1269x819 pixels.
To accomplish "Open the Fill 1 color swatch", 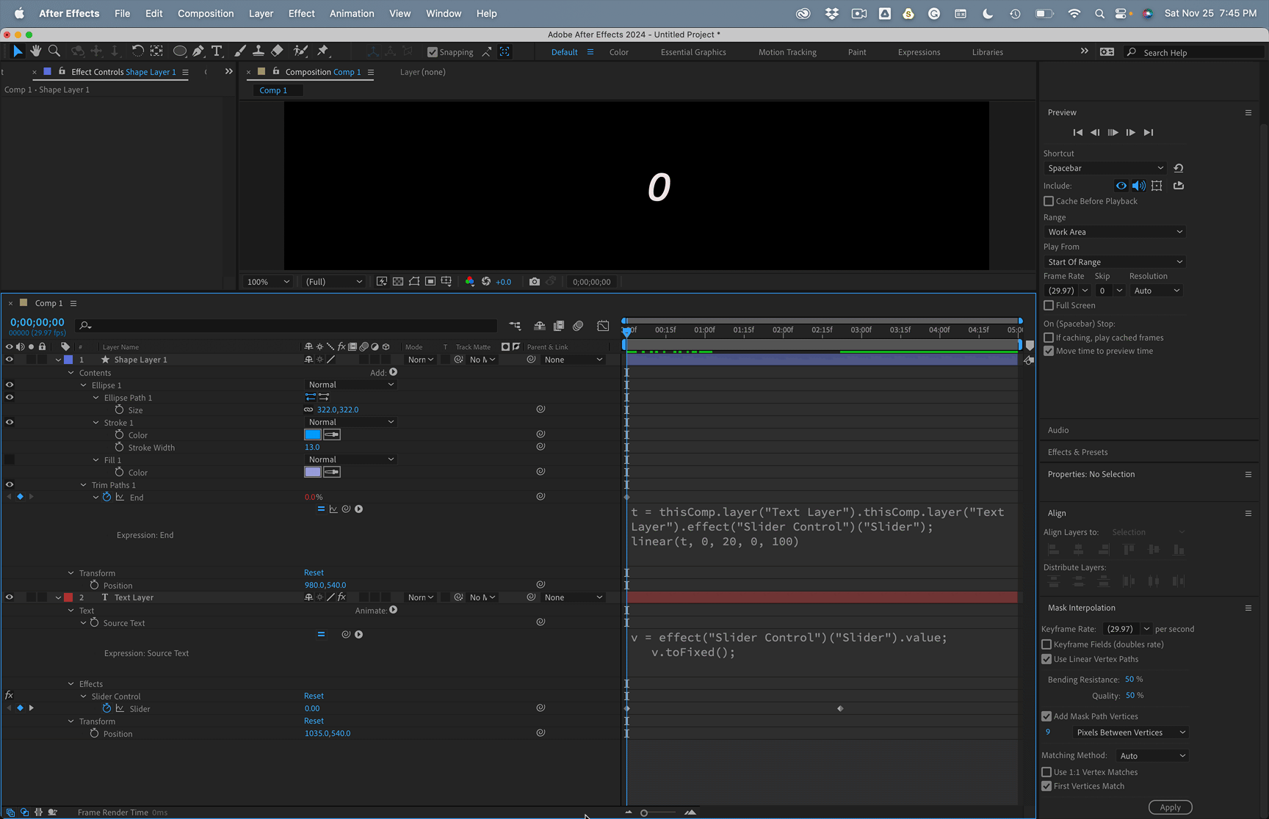I will 313,472.
